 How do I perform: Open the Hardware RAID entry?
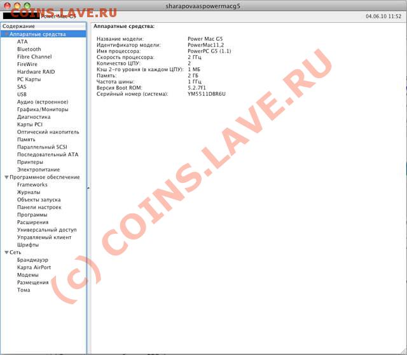pos(36,72)
